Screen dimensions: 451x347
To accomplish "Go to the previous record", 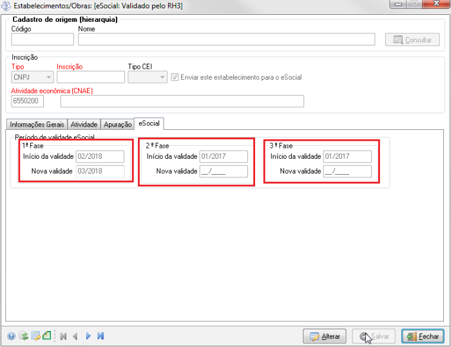I will [75, 335].
